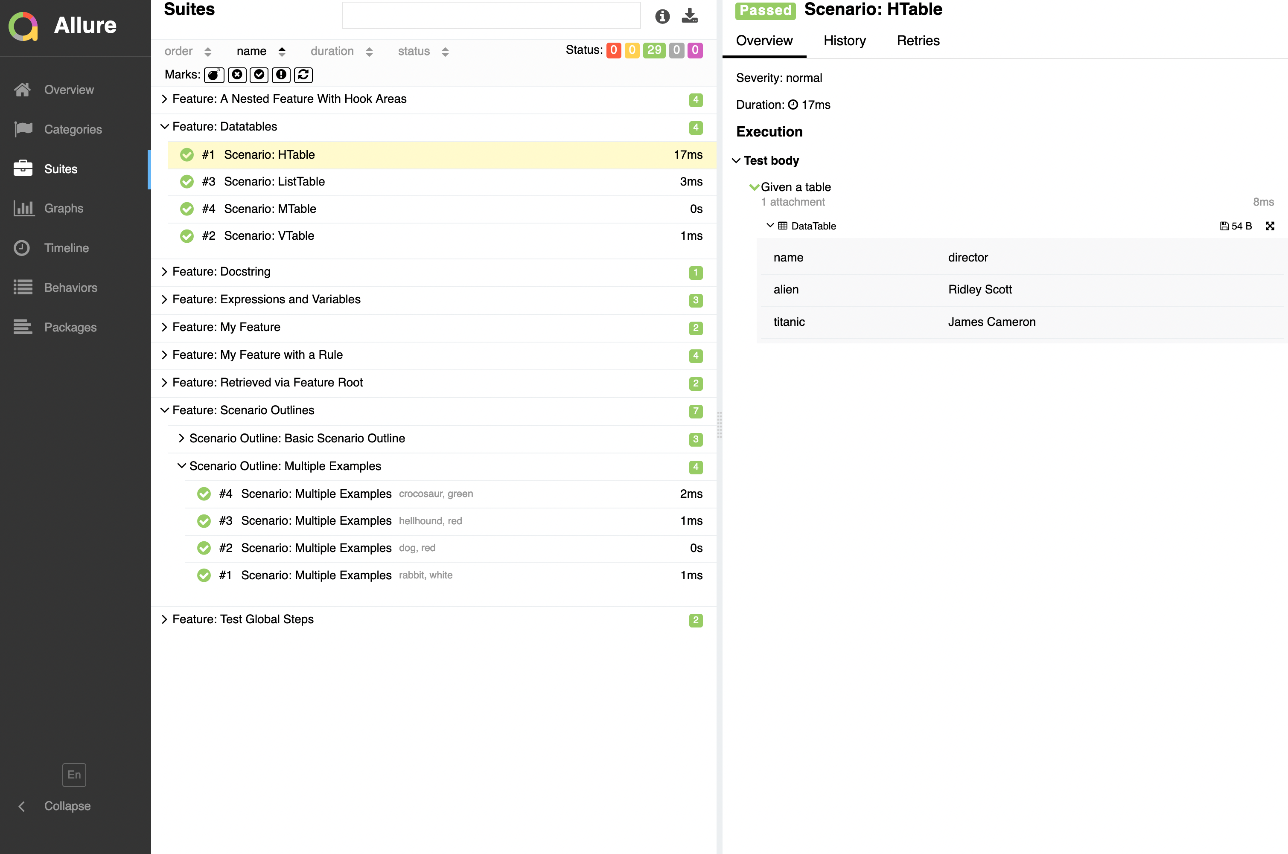Expand Feature: Retrieved via Feature Root
Viewport: 1288px width, 854px height.
tap(433, 383)
